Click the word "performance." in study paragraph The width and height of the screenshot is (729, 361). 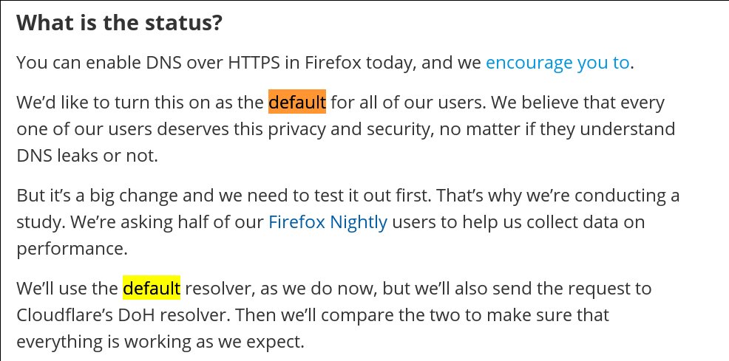[x=72, y=250]
